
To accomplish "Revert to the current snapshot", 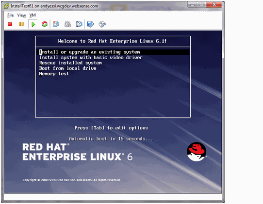I will point(67,24).
